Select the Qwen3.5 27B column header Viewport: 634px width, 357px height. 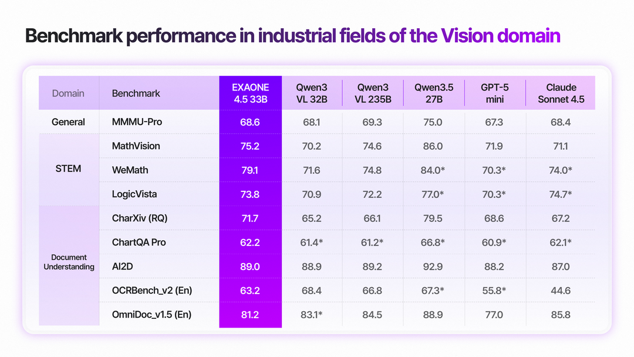tap(434, 93)
